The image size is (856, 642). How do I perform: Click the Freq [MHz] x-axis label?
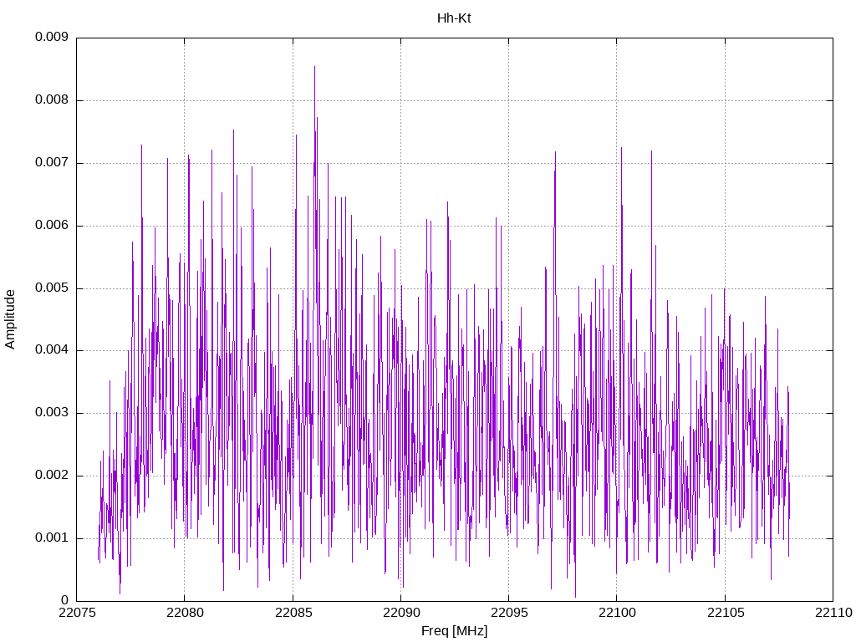coord(454,631)
